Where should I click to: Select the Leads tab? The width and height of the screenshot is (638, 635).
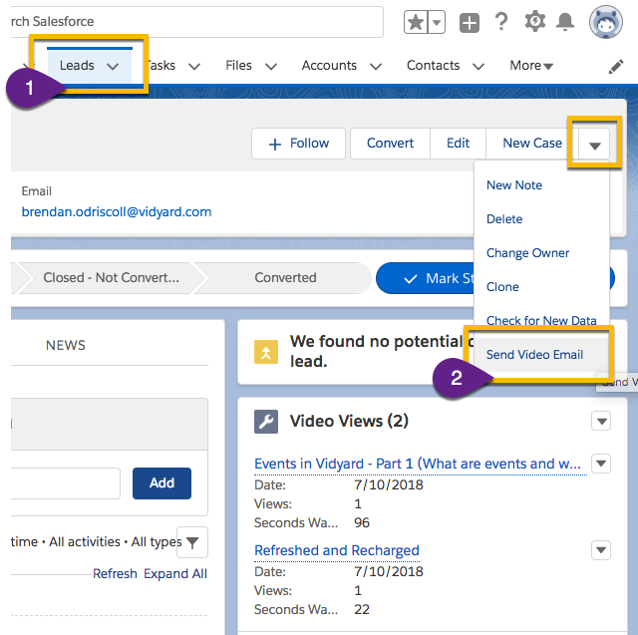77,65
